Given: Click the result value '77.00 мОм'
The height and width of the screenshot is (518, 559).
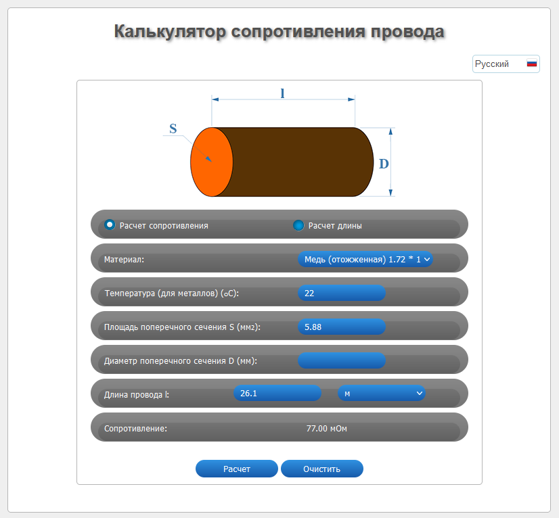Looking at the screenshot, I should click(327, 429).
